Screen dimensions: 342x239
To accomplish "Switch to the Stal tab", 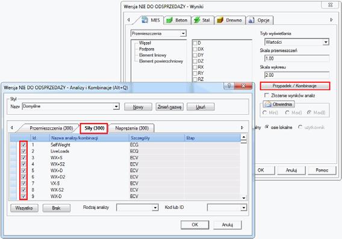I will [202, 20].
